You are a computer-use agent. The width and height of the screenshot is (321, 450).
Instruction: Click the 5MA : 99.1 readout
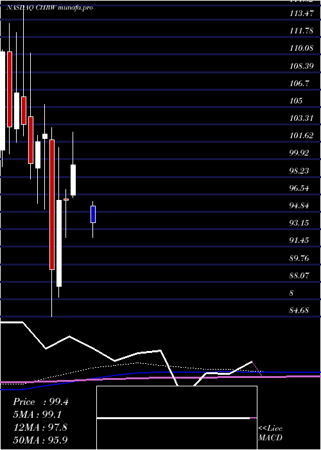pos(37,415)
